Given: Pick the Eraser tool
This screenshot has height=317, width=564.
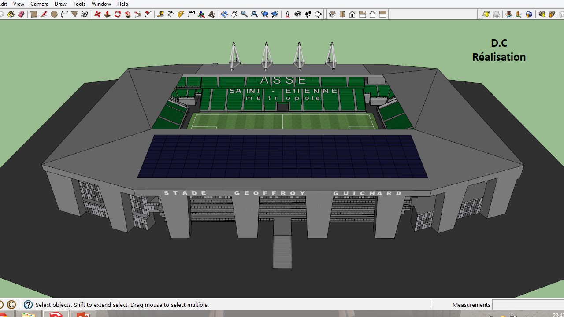Looking at the screenshot, I should click(x=21, y=14).
